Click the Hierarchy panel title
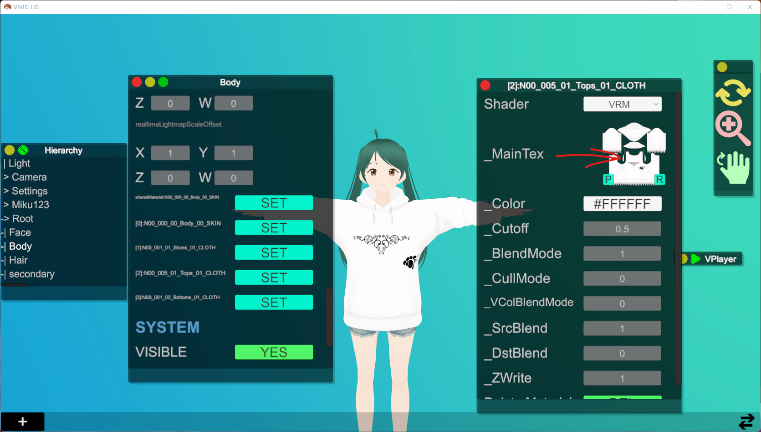This screenshot has width=761, height=432. click(x=63, y=150)
